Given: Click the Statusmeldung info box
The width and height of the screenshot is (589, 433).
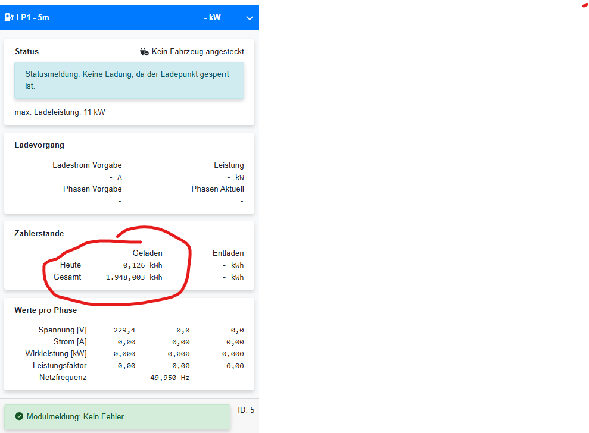Looking at the screenshot, I should click(129, 80).
